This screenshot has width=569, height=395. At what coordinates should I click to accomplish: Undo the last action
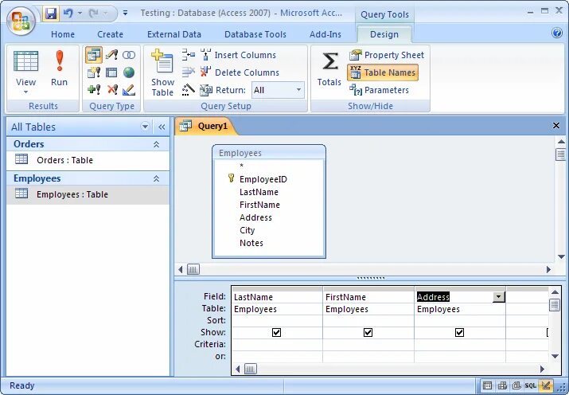[x=68, y=14]
